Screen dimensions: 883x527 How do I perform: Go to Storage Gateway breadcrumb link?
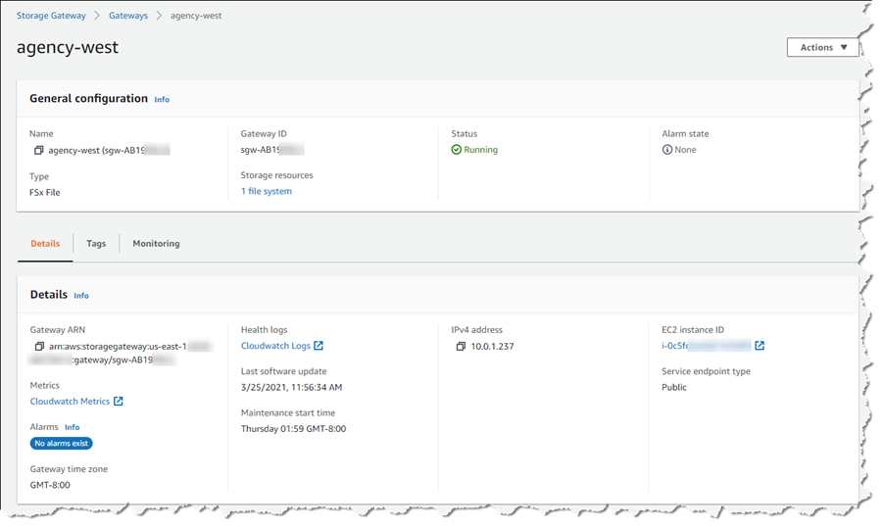pyautogui.click(x=51, y=16)
